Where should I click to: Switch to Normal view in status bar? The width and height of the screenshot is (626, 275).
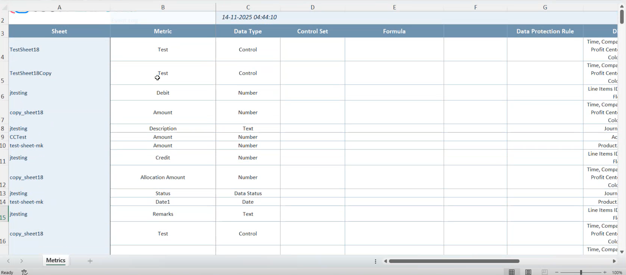tap(512, 272)
